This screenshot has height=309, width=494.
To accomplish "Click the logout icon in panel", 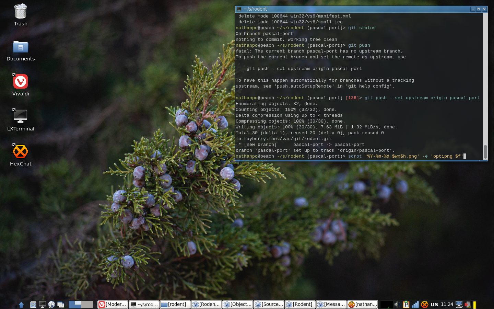I will (468, 305).
